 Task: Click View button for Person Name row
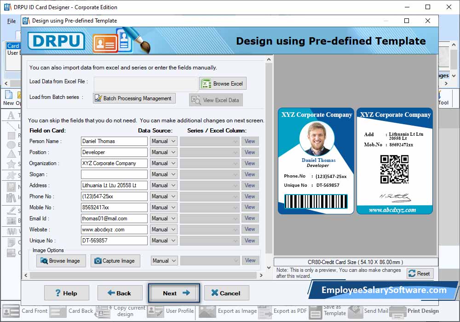(250, 141)
